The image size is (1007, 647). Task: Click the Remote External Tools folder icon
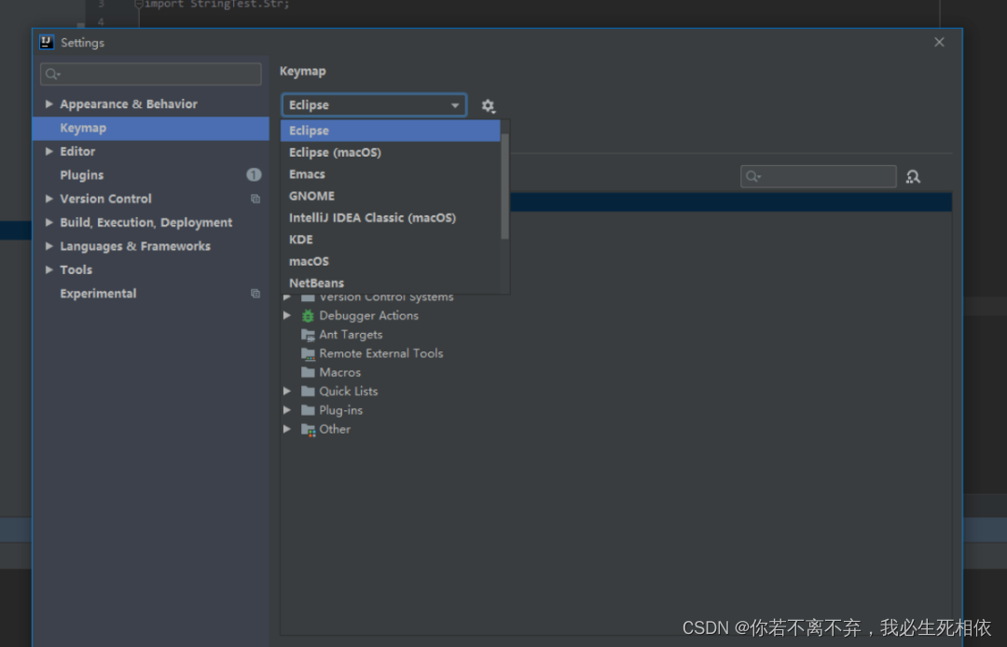tap(309, 353)
